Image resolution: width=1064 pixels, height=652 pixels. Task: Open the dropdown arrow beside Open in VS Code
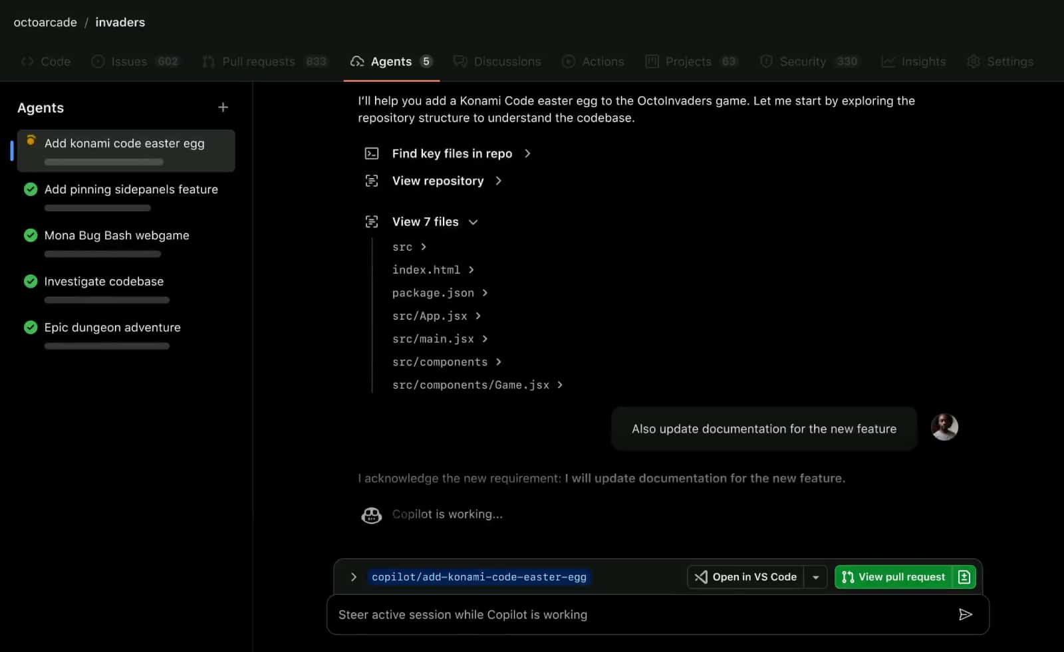[816, 577]
